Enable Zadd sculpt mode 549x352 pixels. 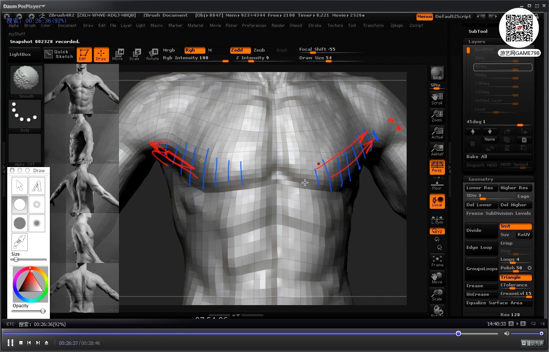240,50
